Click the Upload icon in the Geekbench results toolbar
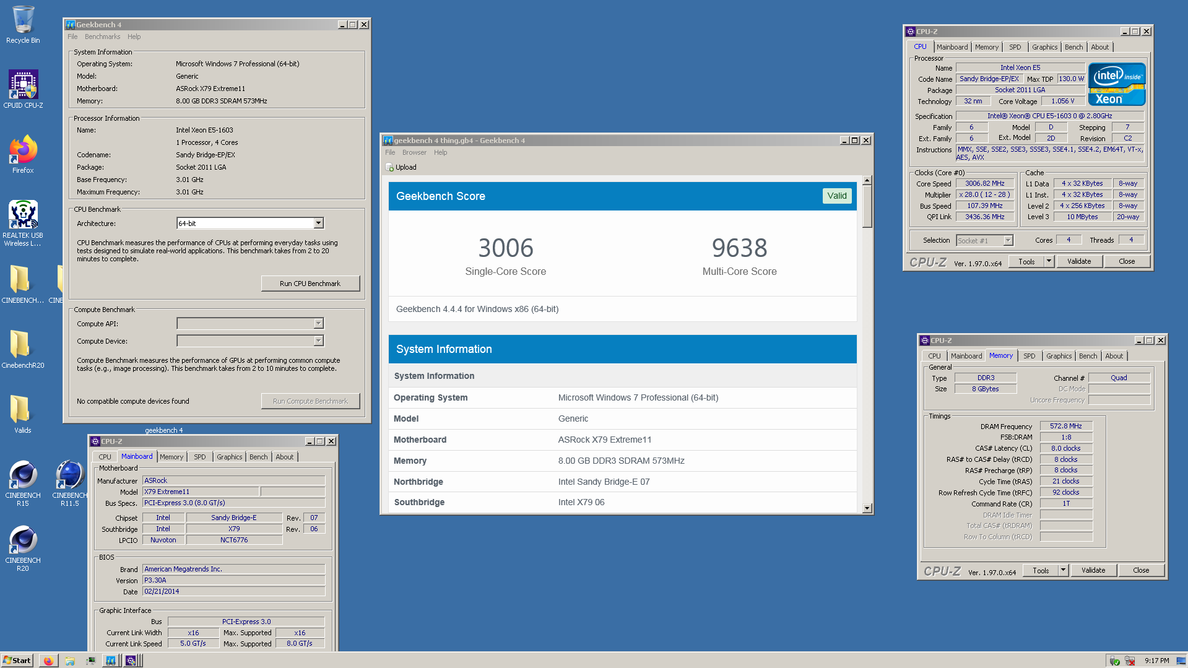Viewport: 1188px width, 668px height. [389, 167]
